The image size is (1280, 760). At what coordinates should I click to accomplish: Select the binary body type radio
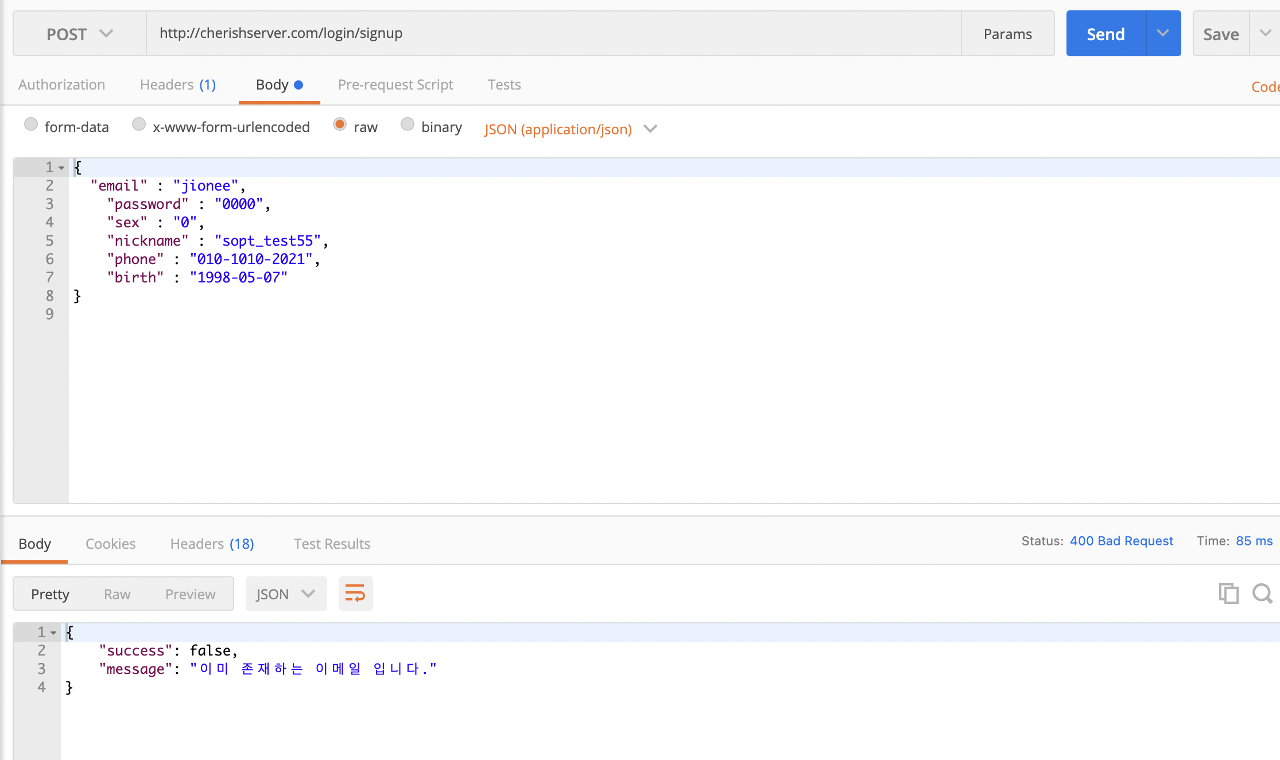pos(408,125)
